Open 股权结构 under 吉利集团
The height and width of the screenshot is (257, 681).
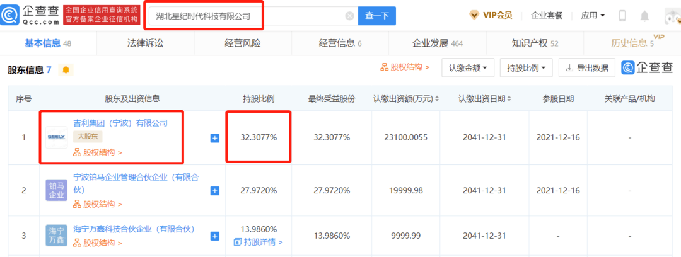click(98, 152)
